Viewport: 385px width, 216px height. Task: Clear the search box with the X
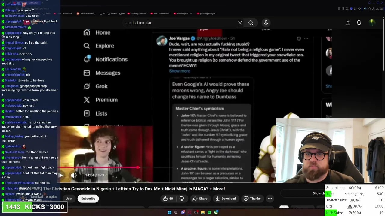click(x=240, y=23)
